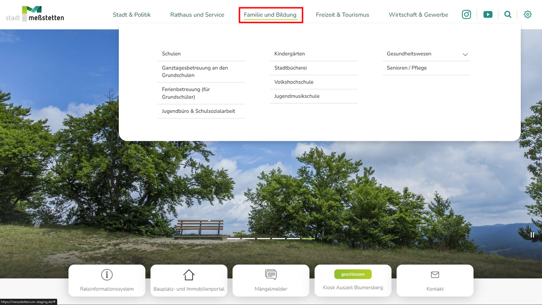Viewport: 542px width, 305px height.
Task: Click the Stadt Meßstetten logo
Action: (x=35, y=14)
